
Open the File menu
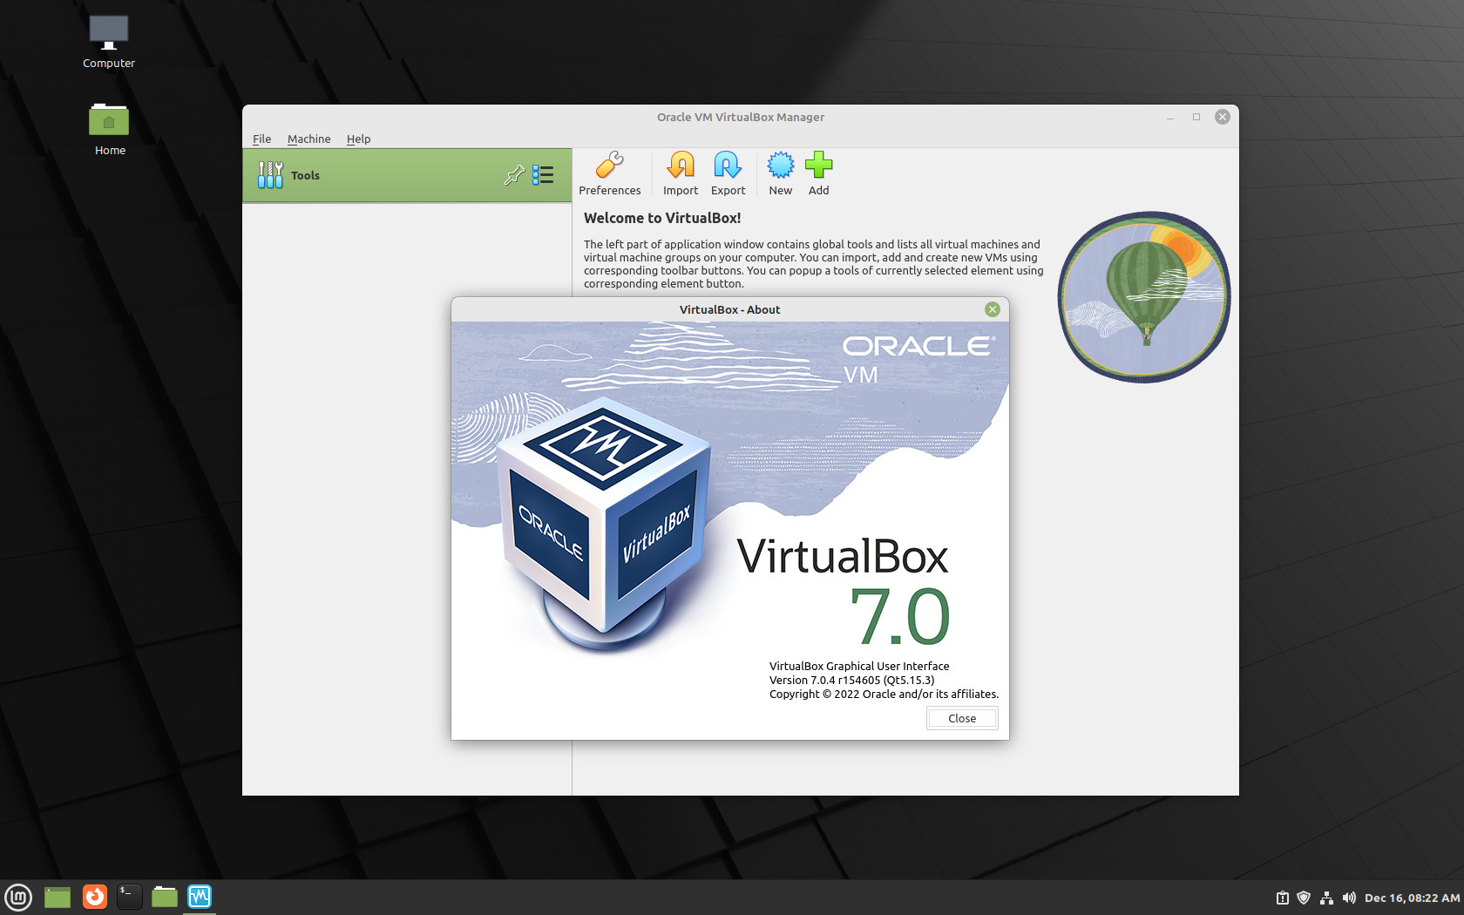pyautogui.click(x=261, y=139)
